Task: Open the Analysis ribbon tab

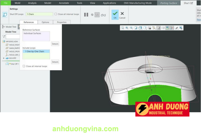Action: (32, 3)
